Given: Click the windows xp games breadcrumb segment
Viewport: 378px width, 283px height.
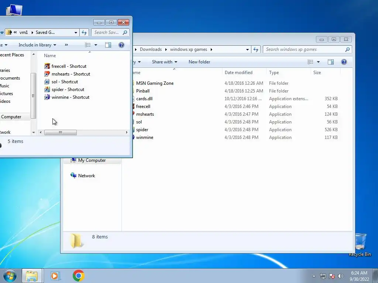Looking at the screenshot, I should (x=189, y=49).
